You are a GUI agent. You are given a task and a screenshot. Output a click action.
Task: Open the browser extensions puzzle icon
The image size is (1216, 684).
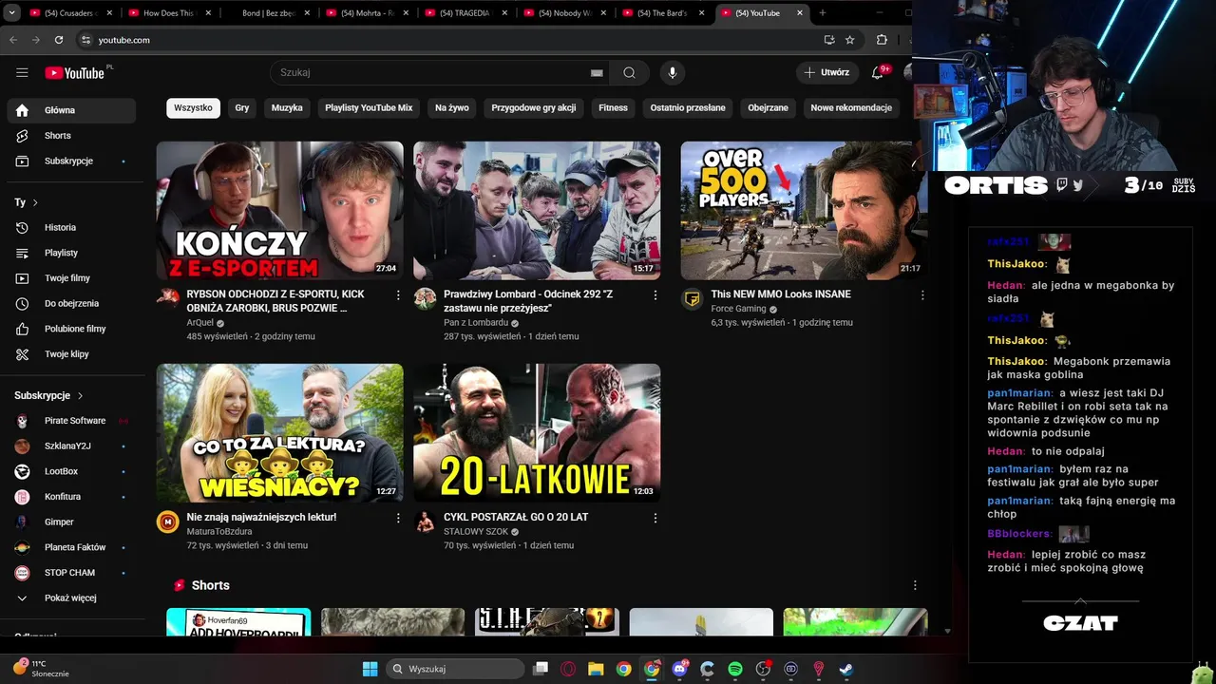[x=882, y=40]
